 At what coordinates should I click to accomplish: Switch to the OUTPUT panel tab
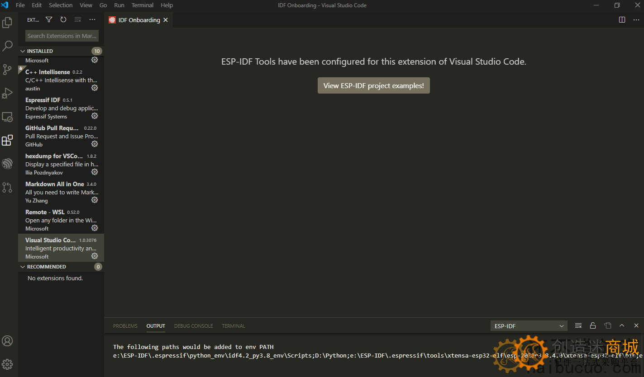click(x=156, y=326)
